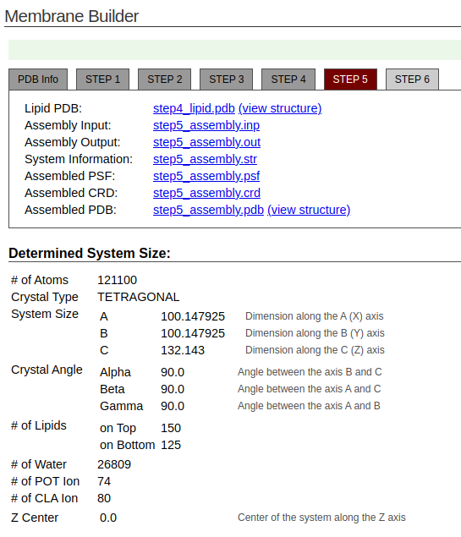This screenshot has width=461, height=537.
Task: Switch to the STEP 1 tab
Action: point(102,79)
